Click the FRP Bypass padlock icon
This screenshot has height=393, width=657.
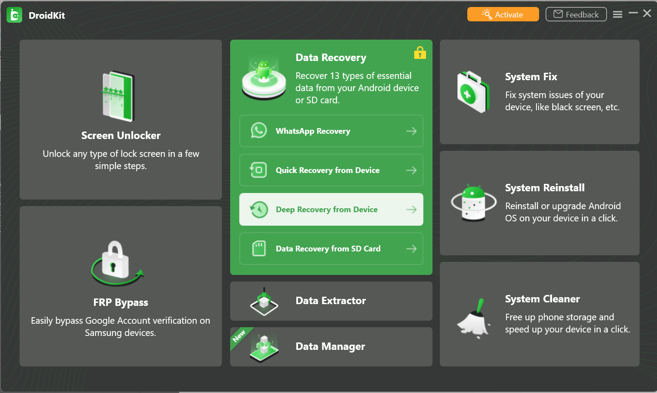point(117,263)
